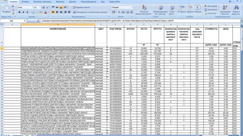The image size is (243, 136).
Task: Apply the percent style icon
Action: [x=119, y=12]
